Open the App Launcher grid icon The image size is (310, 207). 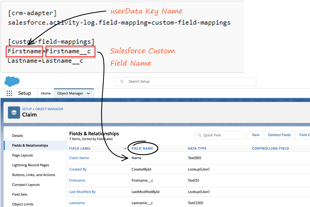pyautogui.click(x=9, y=93)
